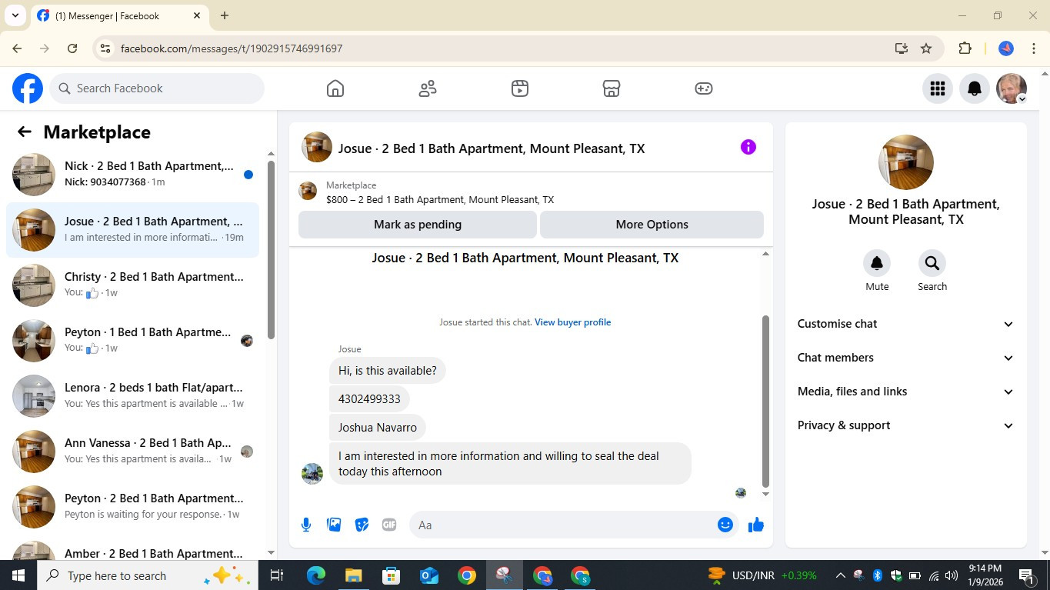
Task: Open File Explorer from taskbar
Action: pos(353,575)
